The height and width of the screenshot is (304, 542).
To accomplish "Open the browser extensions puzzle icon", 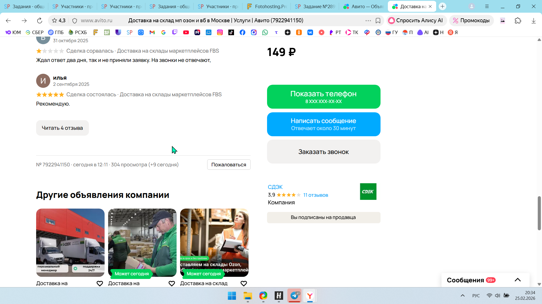I will (x=518, y=21).
